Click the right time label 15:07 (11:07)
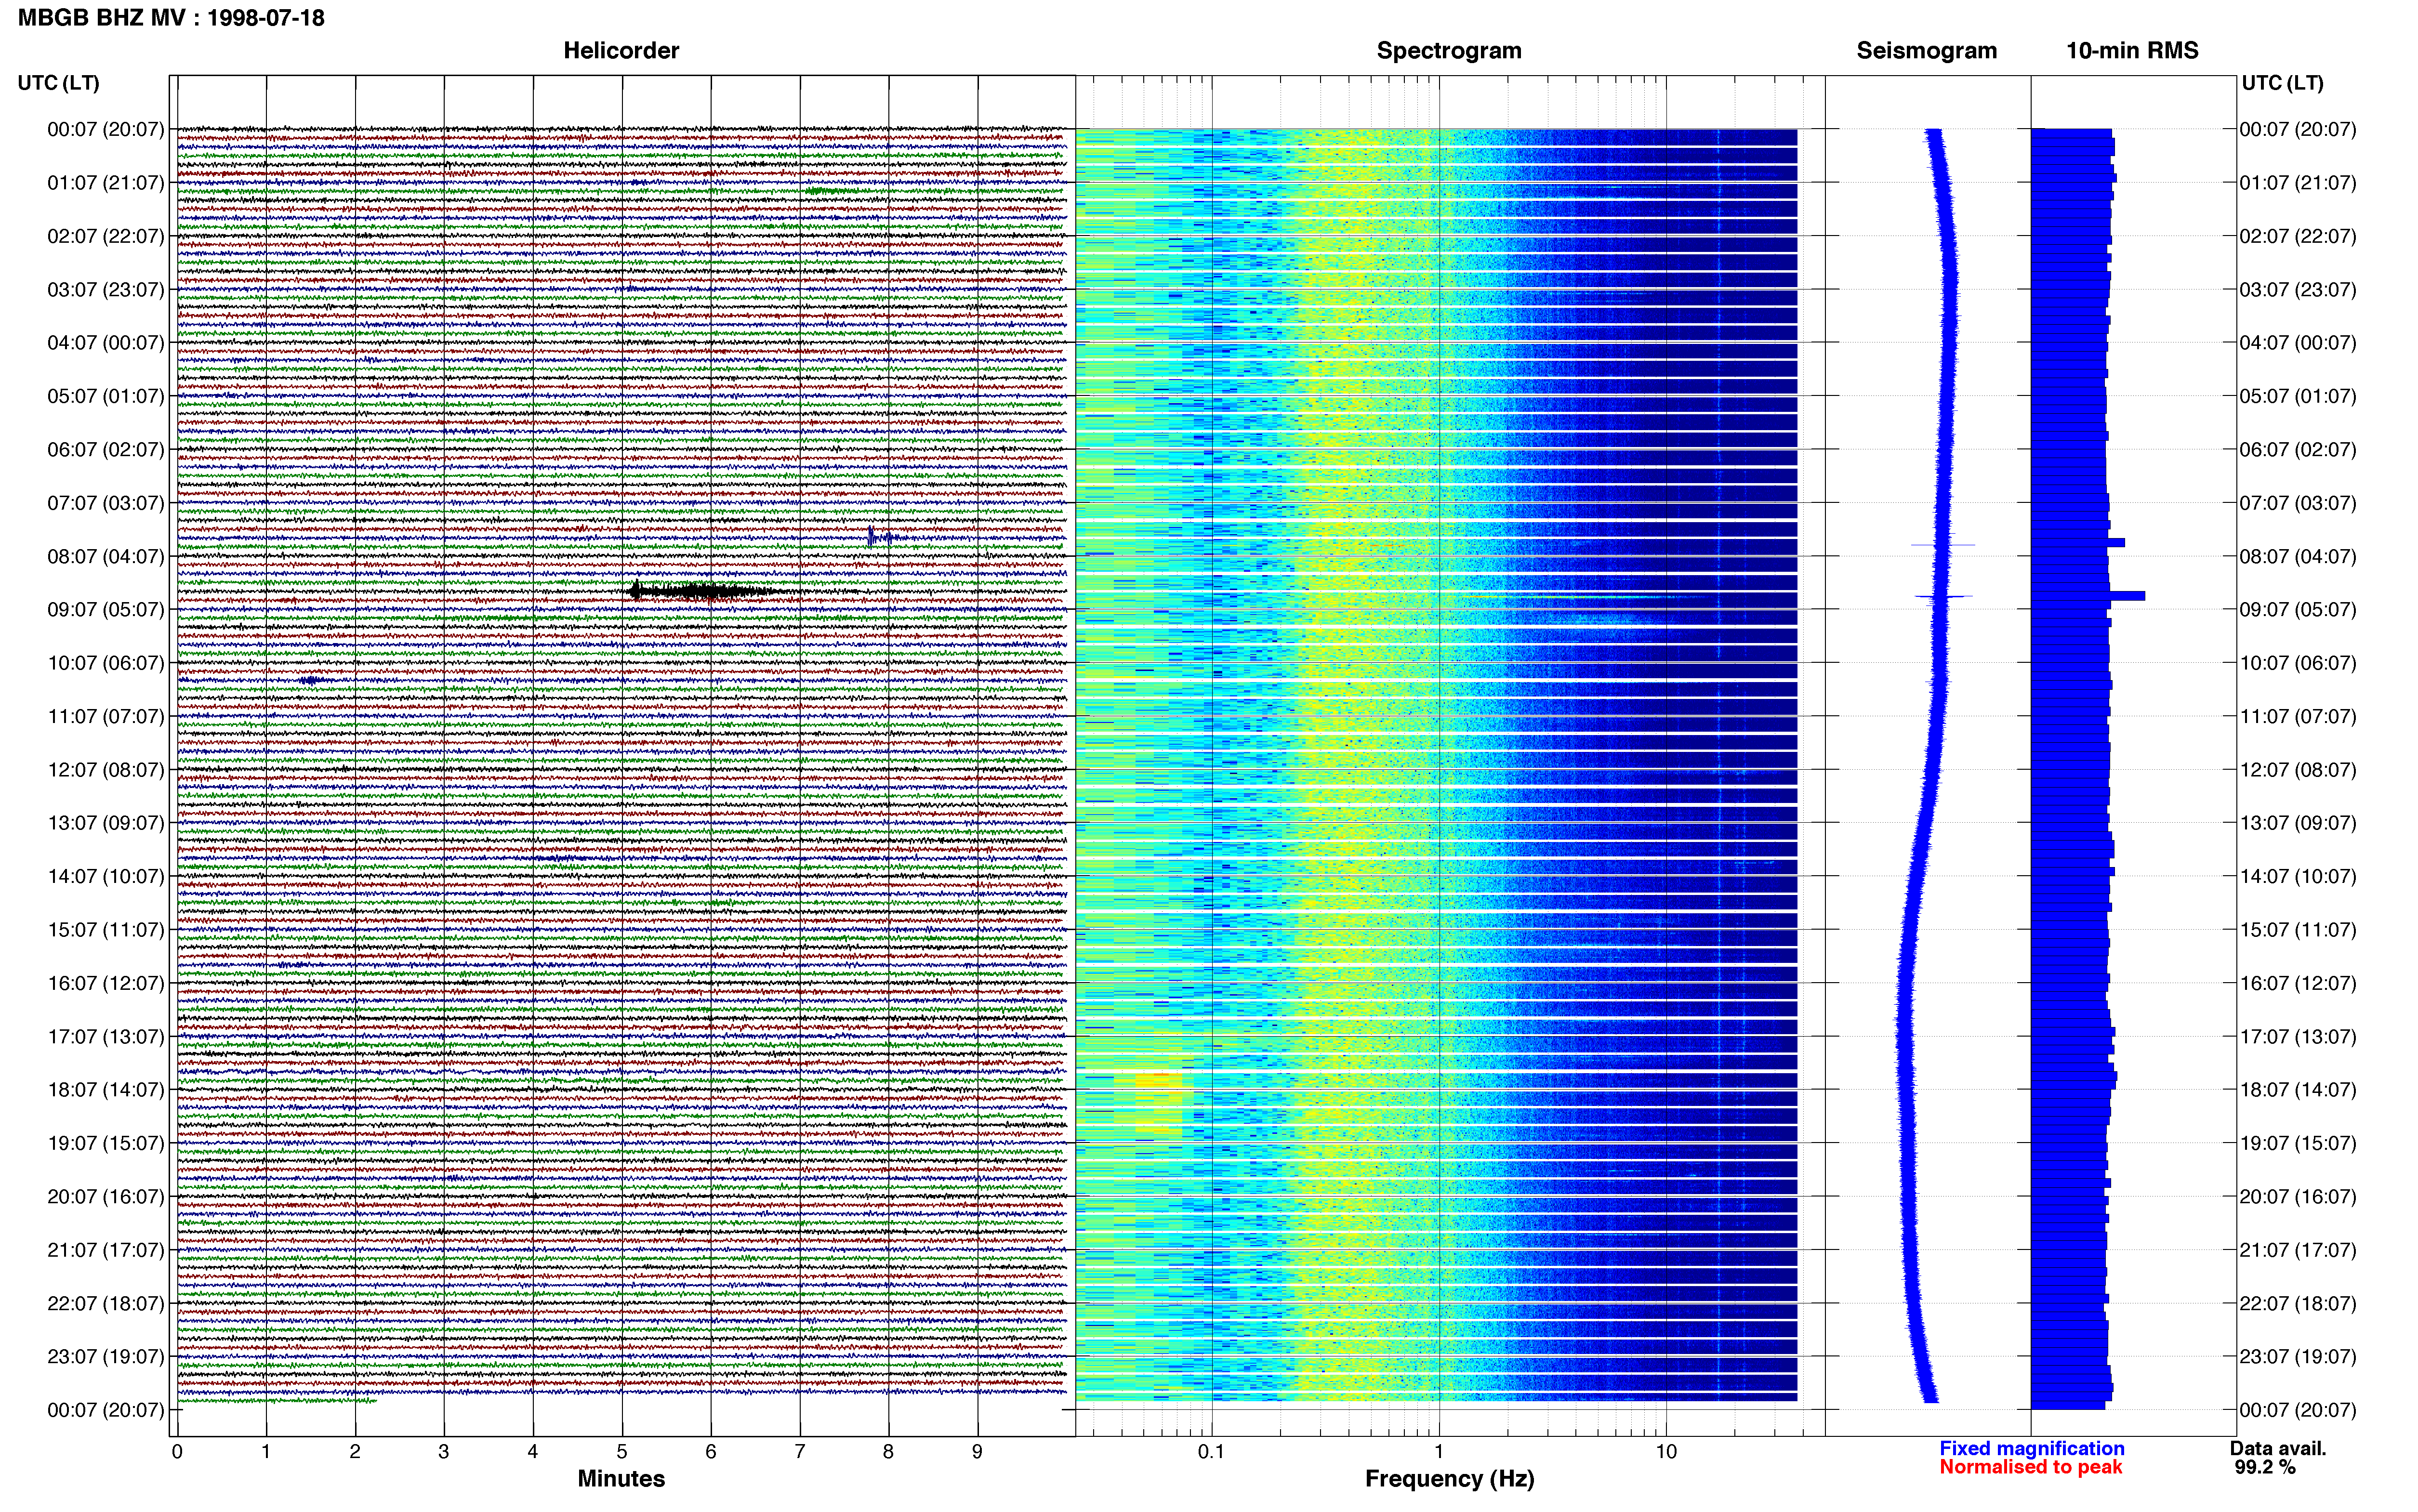 [x=2297, y=929]
